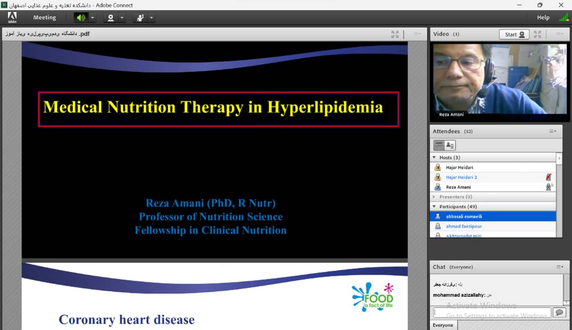
Task: Click the Adobe logo icon
Action: (x=12, y=18)
